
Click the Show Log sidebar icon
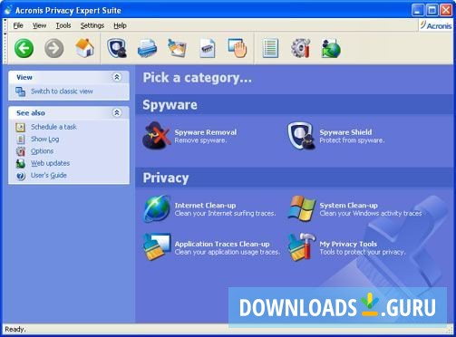click(21, 140)
